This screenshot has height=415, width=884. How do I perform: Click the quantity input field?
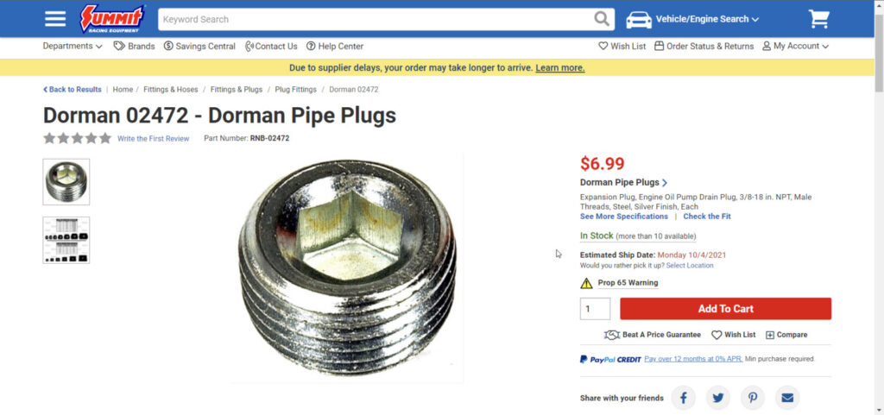click(x=595, y=309)
